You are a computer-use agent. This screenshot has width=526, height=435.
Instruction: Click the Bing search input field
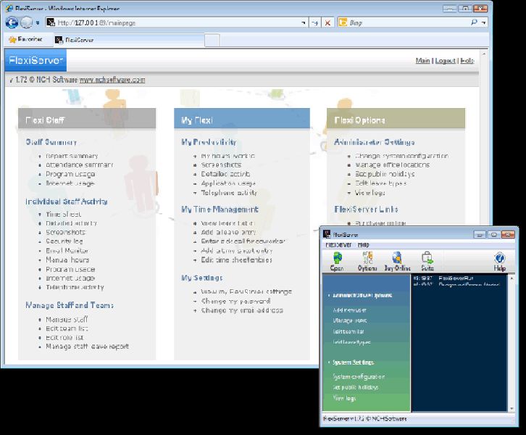[x=408, y=22]
